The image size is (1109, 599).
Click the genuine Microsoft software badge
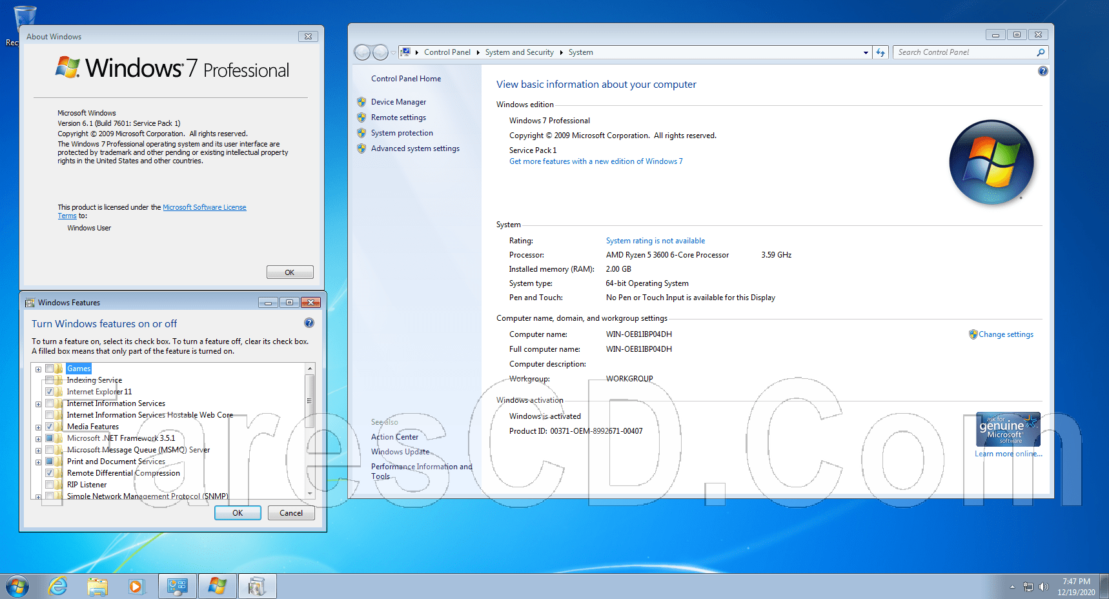tap(1008, 429)
